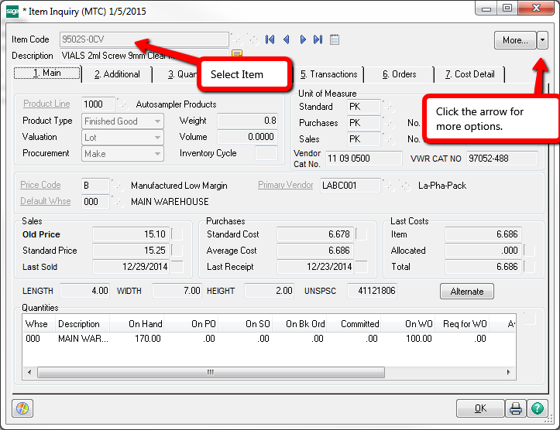560x430 pixels.
Task: Go to the previous item record
Action: coord(286,39)
